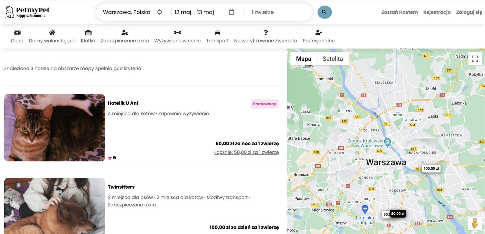The height and width of the screenshot is (234, 485).
Task: Click Zostań Hostem link
Action: (x=399, y=12)
